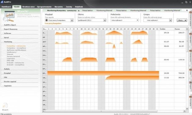
Task: Open the Live side panel
Action: coord(190,72)
